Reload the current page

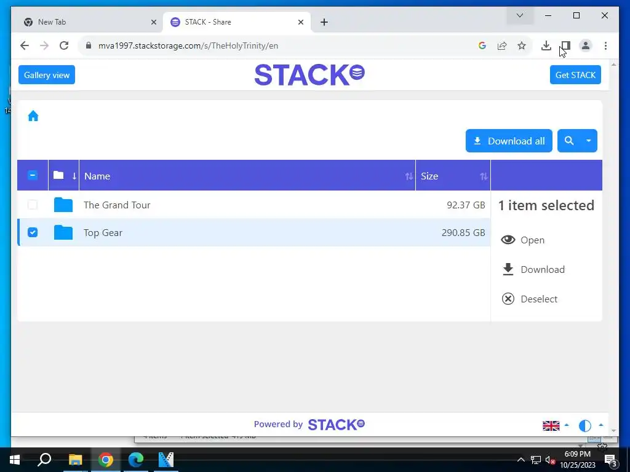pyautogui.click(x=64, y=45)
